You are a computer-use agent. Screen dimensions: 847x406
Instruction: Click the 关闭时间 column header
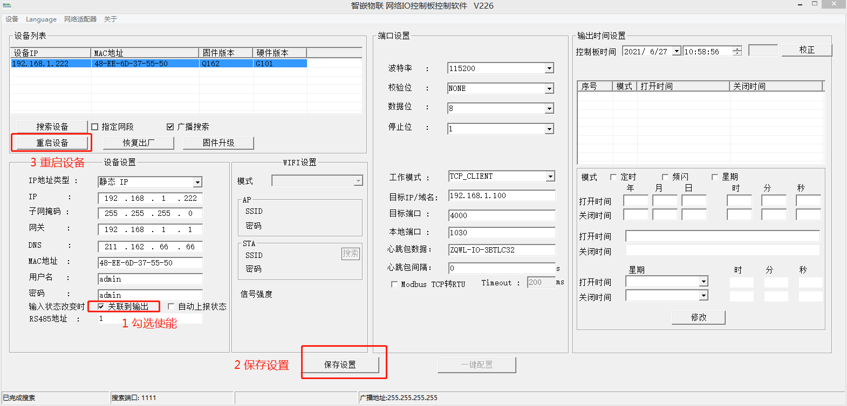tap(776, 86)
